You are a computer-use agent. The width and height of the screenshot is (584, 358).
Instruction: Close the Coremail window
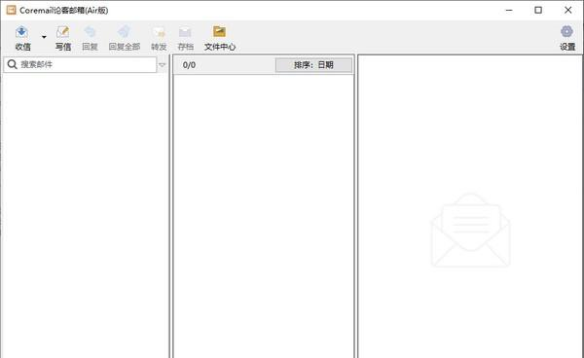pos(567,10)
